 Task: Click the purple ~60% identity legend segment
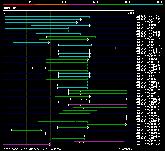coord(82,5)
